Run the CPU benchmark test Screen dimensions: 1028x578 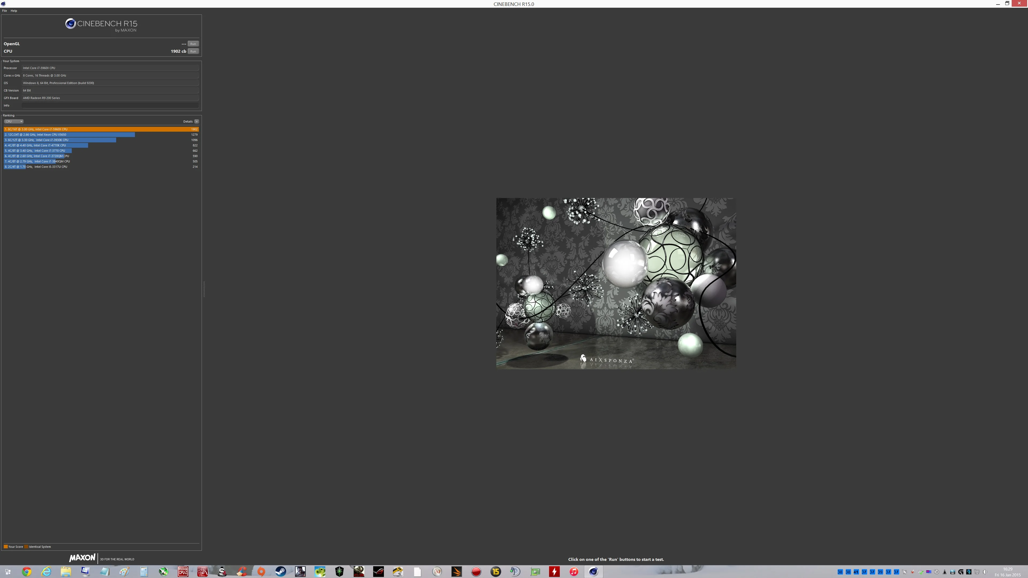point(193,51)
